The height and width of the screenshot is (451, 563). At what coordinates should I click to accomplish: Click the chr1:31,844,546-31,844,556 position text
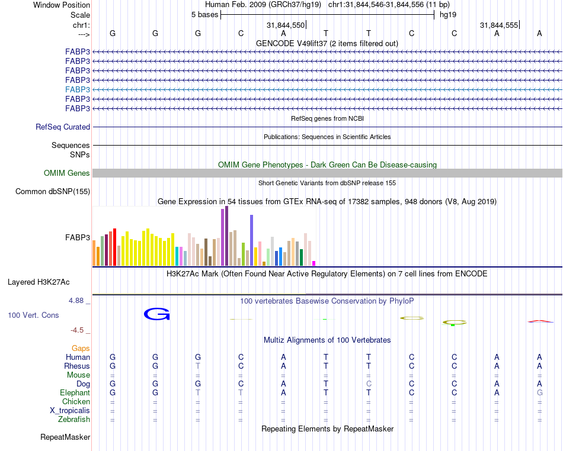[x=389, y=5]
